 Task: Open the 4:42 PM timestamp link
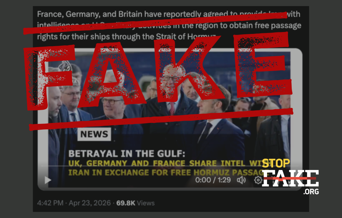pos(50,203)
